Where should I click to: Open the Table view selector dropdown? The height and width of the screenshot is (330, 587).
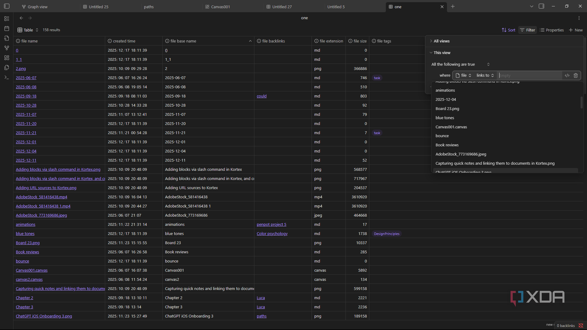tap(28, 30)
